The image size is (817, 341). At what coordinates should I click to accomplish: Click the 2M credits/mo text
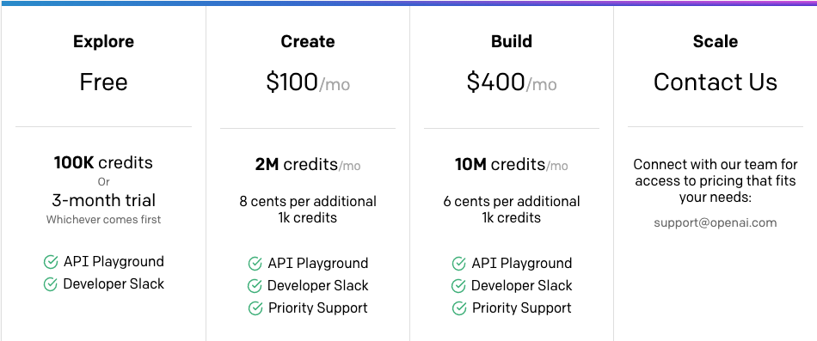coord(307,165)
